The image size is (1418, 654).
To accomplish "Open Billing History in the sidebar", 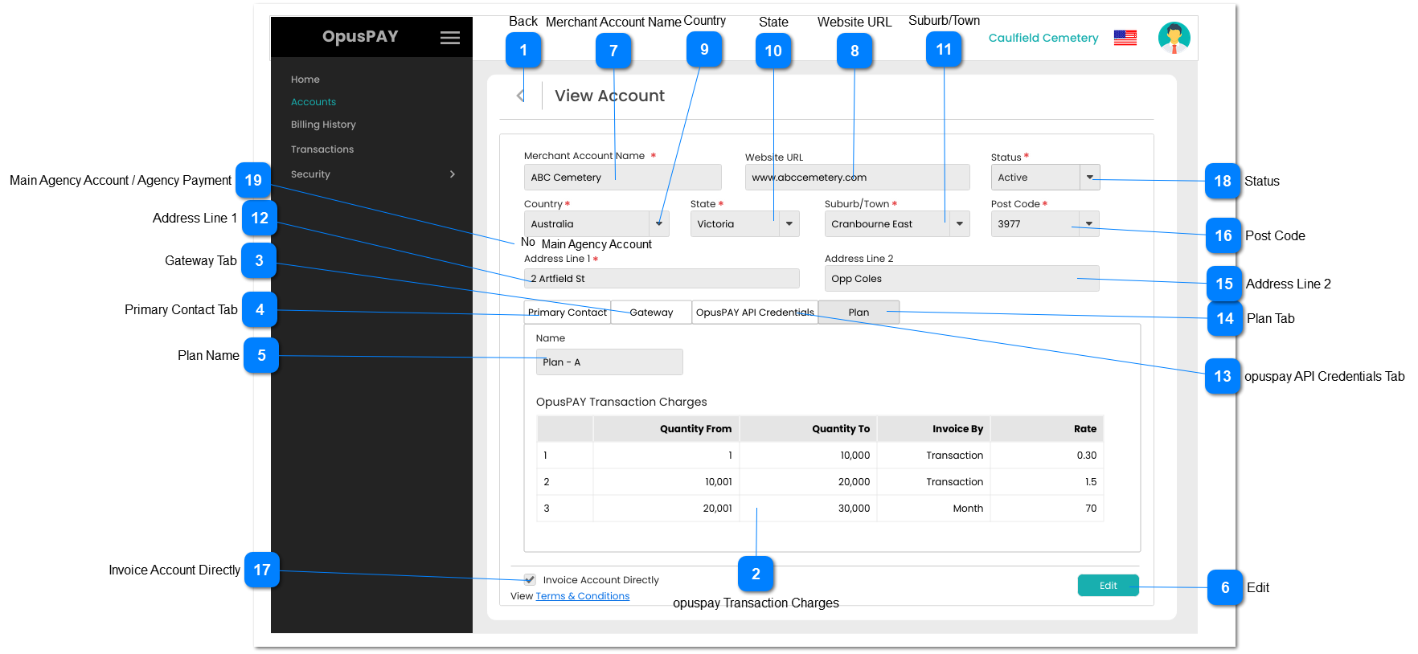I will tap(323, 125).
